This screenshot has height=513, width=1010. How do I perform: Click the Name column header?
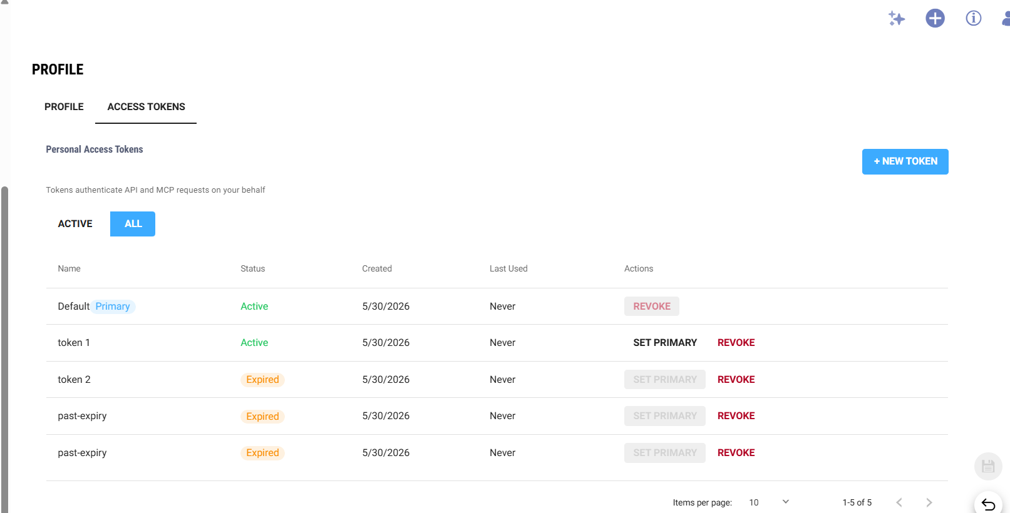click(69, 269)
